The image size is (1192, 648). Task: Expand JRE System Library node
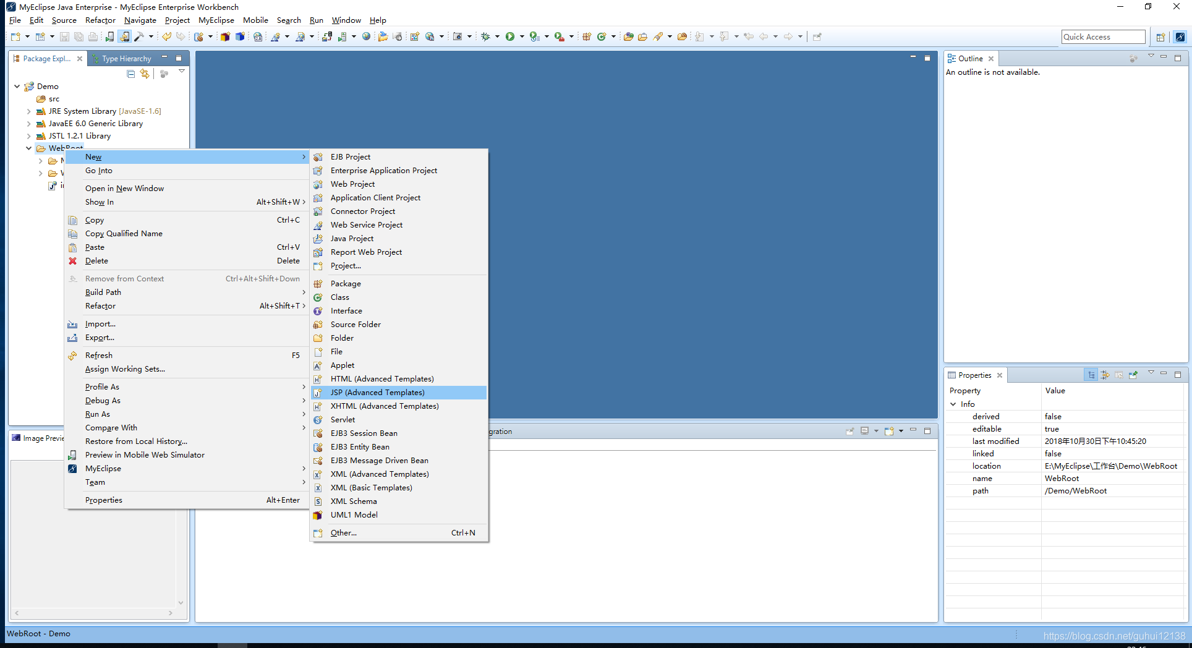tap(29, 111)
